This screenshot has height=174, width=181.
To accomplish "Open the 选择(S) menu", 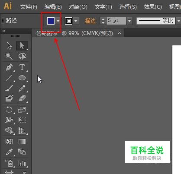I will pyautogui.click(x=128, y=7).
